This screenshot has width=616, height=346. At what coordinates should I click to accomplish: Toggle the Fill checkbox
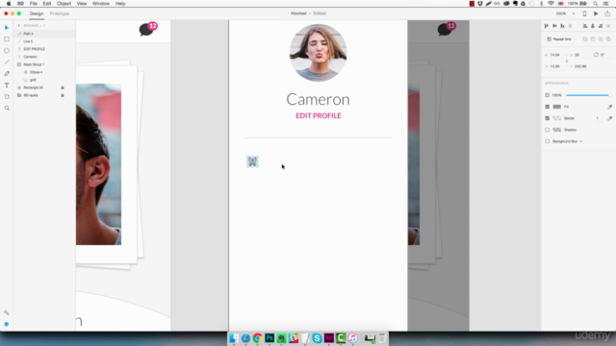click(x=548, y=107)
